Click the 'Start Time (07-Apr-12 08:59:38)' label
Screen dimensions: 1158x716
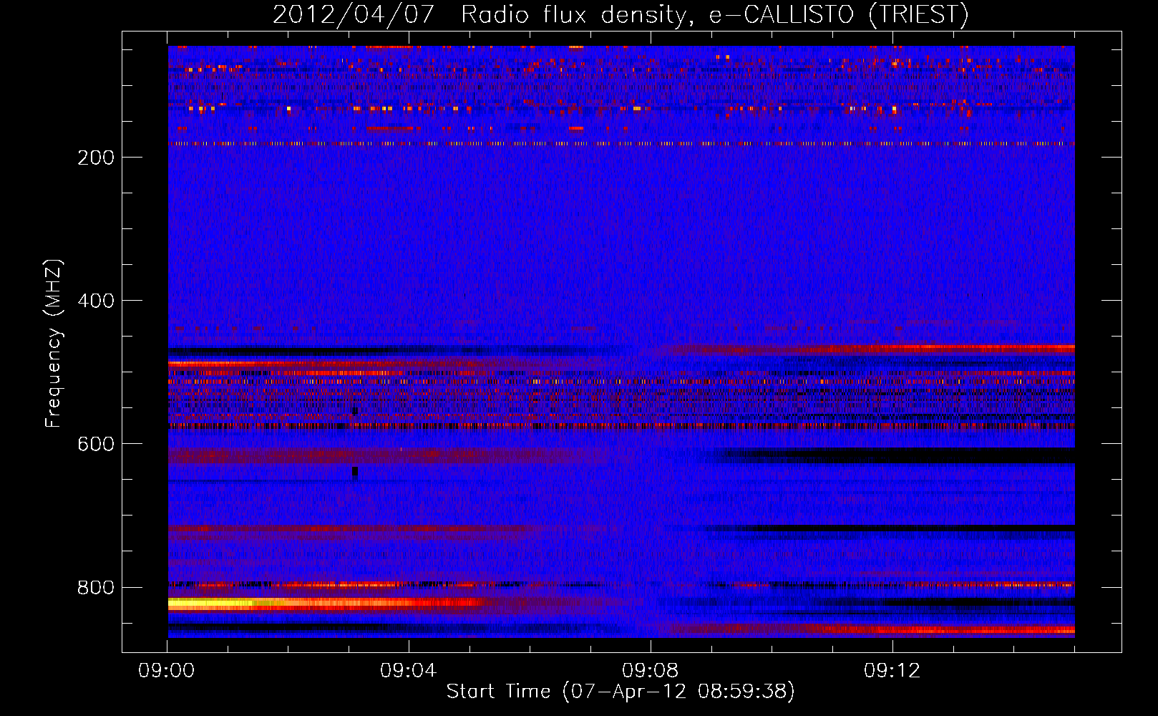[x=621, y=692]
